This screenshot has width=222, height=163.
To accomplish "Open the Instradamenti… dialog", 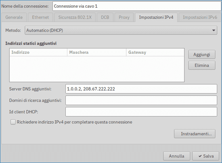I will (195, 133).
